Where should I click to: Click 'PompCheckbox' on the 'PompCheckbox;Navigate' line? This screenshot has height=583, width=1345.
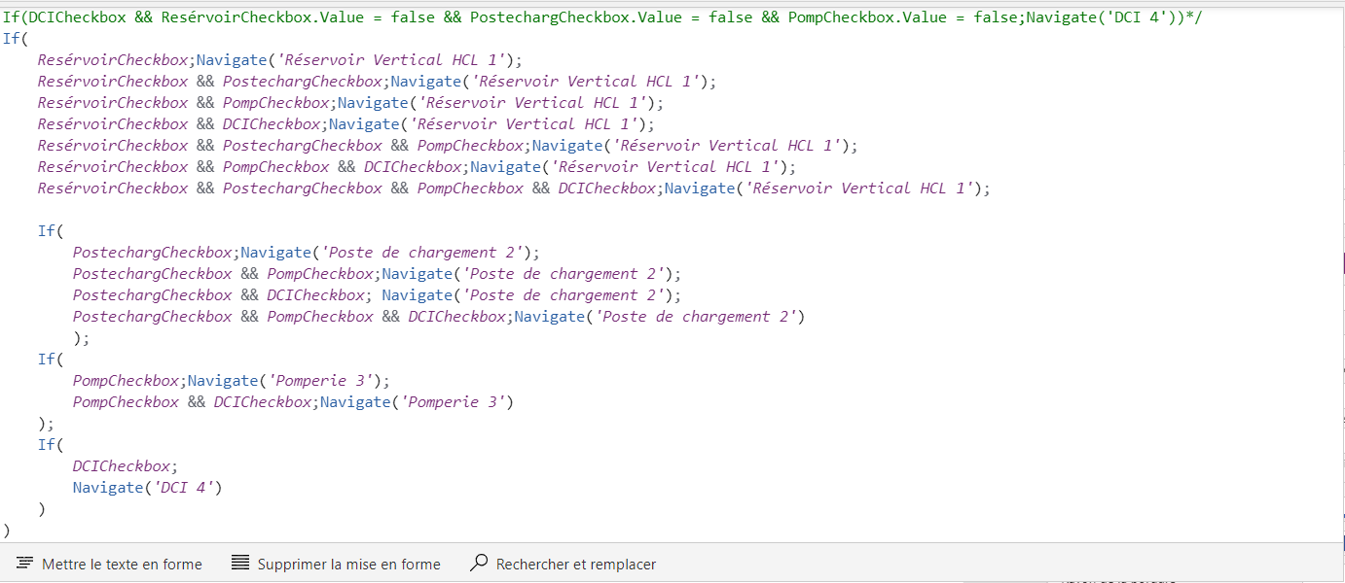coord(126,381)
